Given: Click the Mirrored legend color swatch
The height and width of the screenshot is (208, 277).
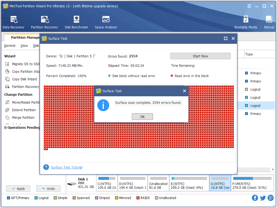Looking at the screenshot, I should pos(116,198).
